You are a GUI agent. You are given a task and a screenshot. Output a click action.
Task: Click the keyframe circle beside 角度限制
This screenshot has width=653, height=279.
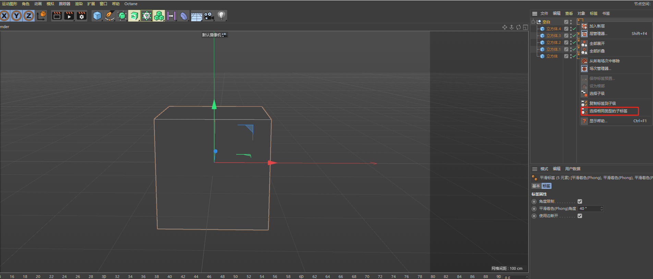pos(534,201)
